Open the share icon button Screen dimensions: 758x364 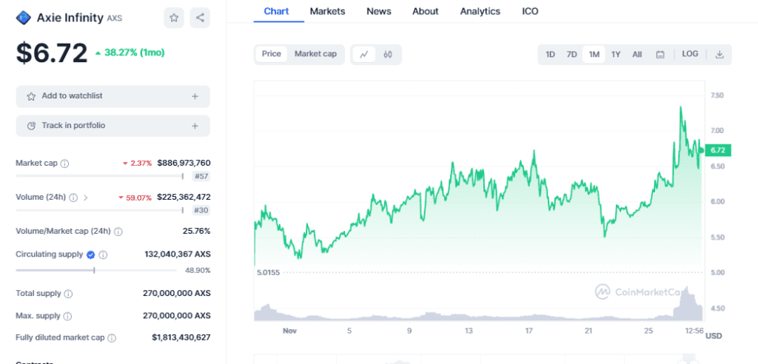click(200, 18)
